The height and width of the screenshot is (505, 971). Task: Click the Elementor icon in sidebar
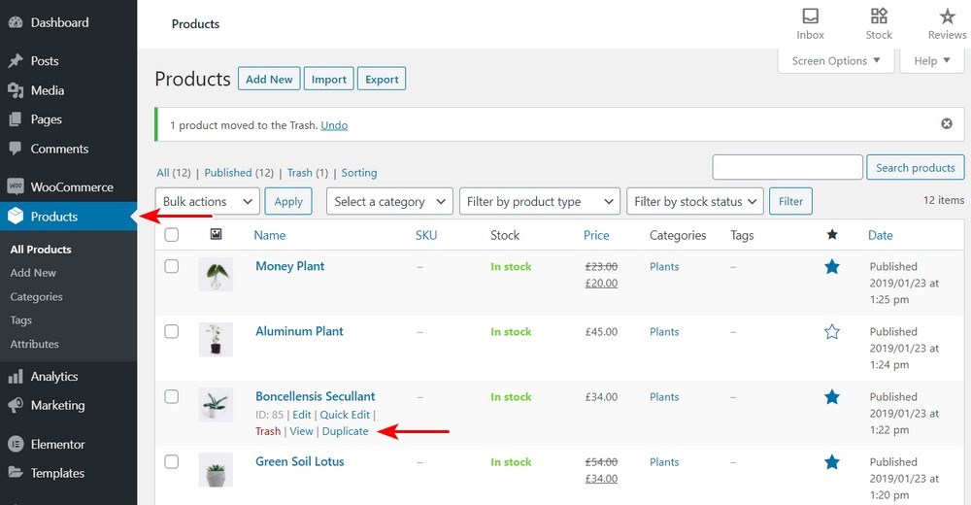tap(16, 444)
